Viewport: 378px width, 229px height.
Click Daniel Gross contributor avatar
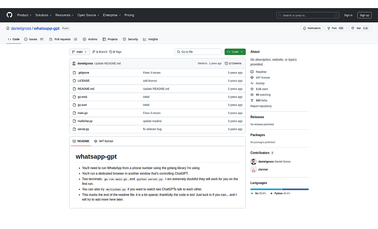[254, 162]
